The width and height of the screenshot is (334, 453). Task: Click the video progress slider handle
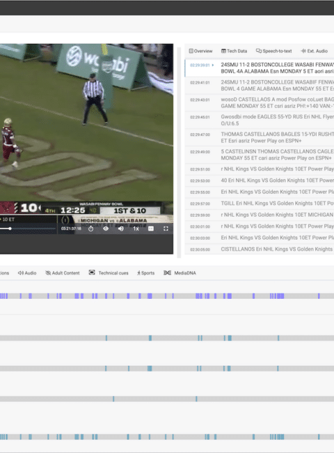(10, 229)
